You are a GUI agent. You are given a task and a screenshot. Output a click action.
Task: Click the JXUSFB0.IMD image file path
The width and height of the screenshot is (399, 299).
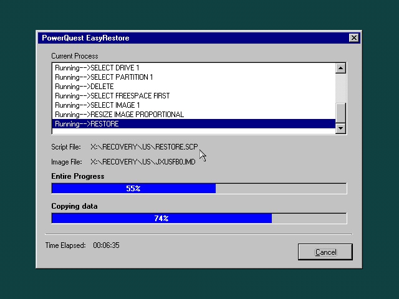[143, 161]
